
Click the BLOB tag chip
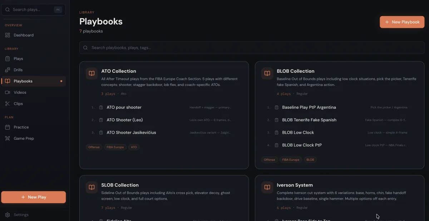click(x=310, y=160)
